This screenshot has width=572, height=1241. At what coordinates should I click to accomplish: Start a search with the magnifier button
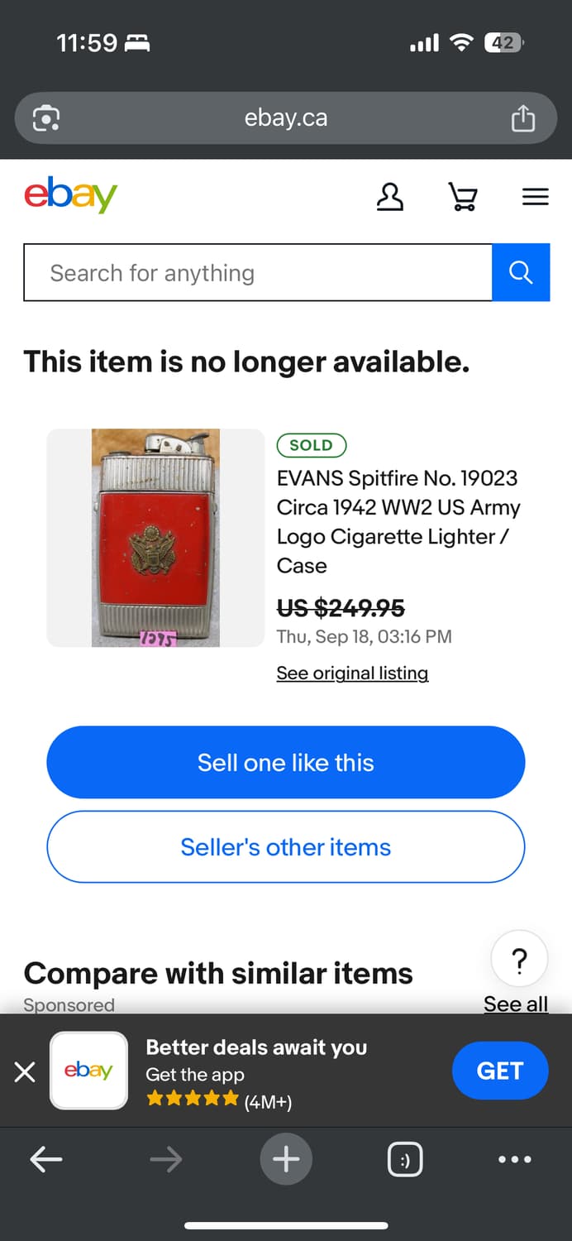pos(521,272)
